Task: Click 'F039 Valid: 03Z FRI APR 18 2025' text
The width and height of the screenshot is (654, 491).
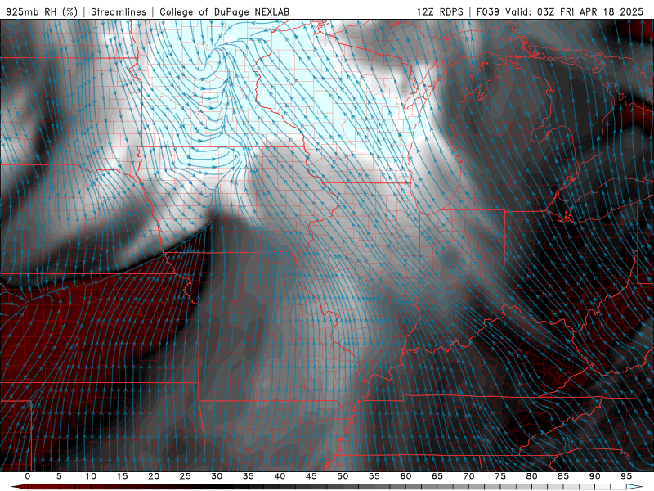Action: (560, 11)
